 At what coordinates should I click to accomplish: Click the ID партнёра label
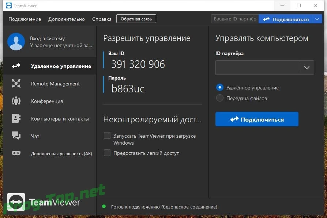click(x=229, y=54)
